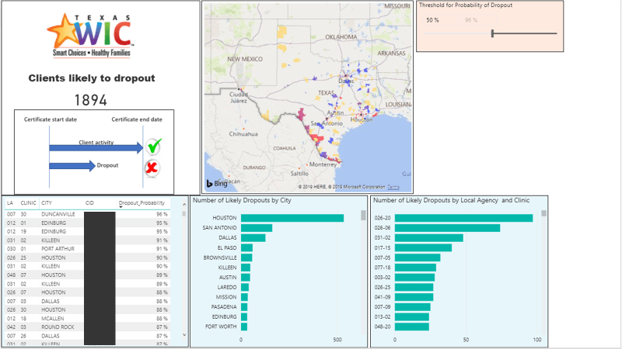Click the city chart vertical scrollbar

coord(363,216)
